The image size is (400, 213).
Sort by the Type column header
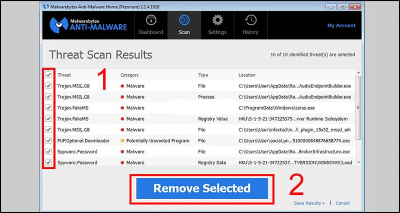pyautogui.click(x=203, y=75)
